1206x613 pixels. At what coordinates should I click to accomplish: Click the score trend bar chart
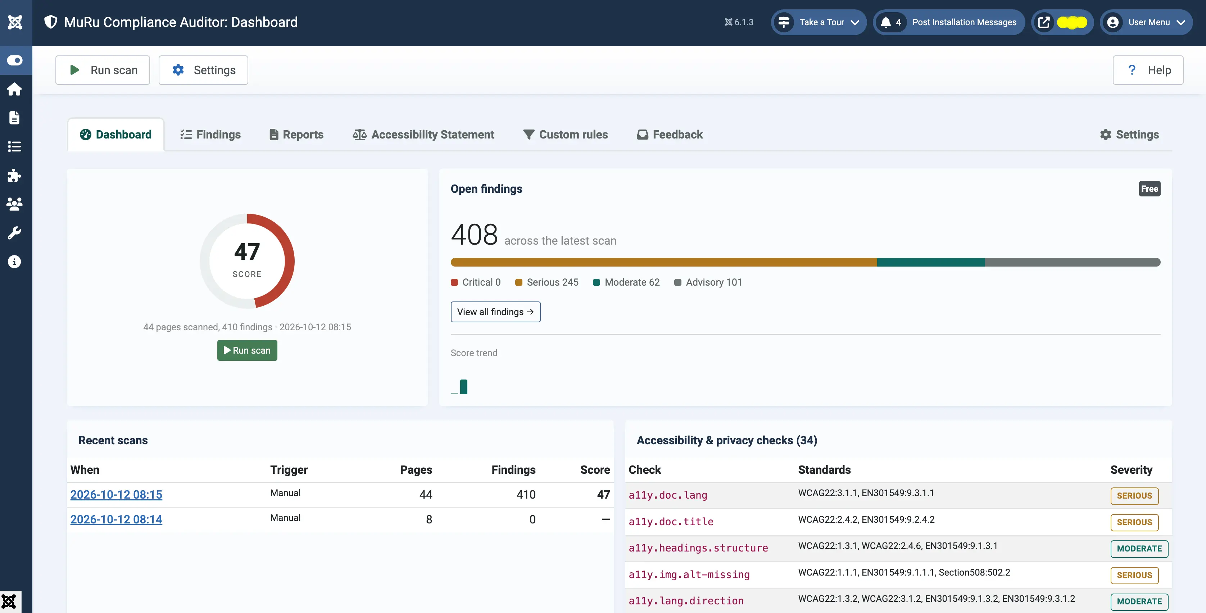click(459, 387)
